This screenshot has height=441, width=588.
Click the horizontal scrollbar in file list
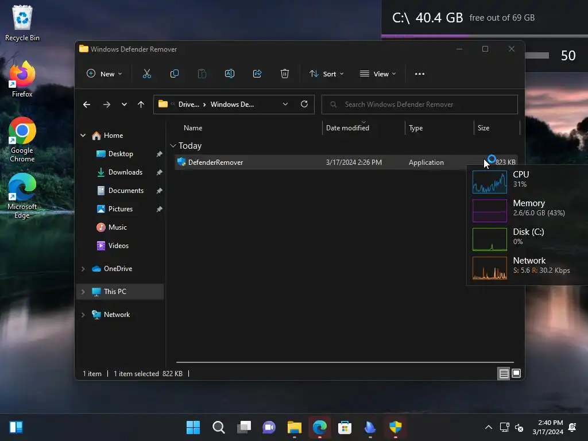(345, 362)
